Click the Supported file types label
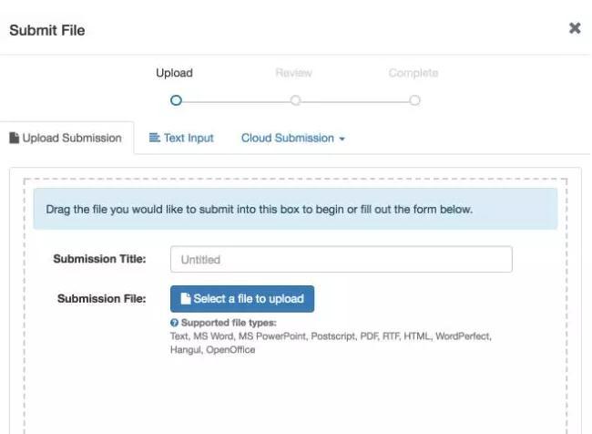The image size is (592, 434). 229,323
